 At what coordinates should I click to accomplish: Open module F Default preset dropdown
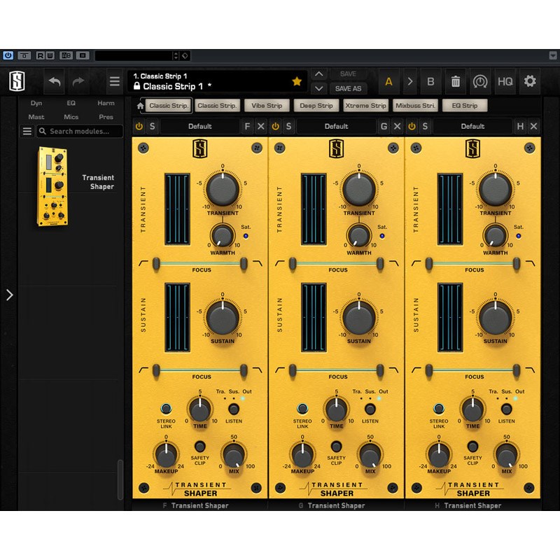click(200, 127)
